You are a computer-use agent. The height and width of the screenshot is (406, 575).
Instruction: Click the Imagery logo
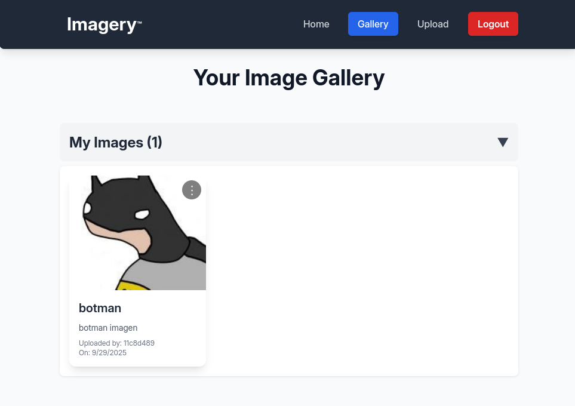102,24
